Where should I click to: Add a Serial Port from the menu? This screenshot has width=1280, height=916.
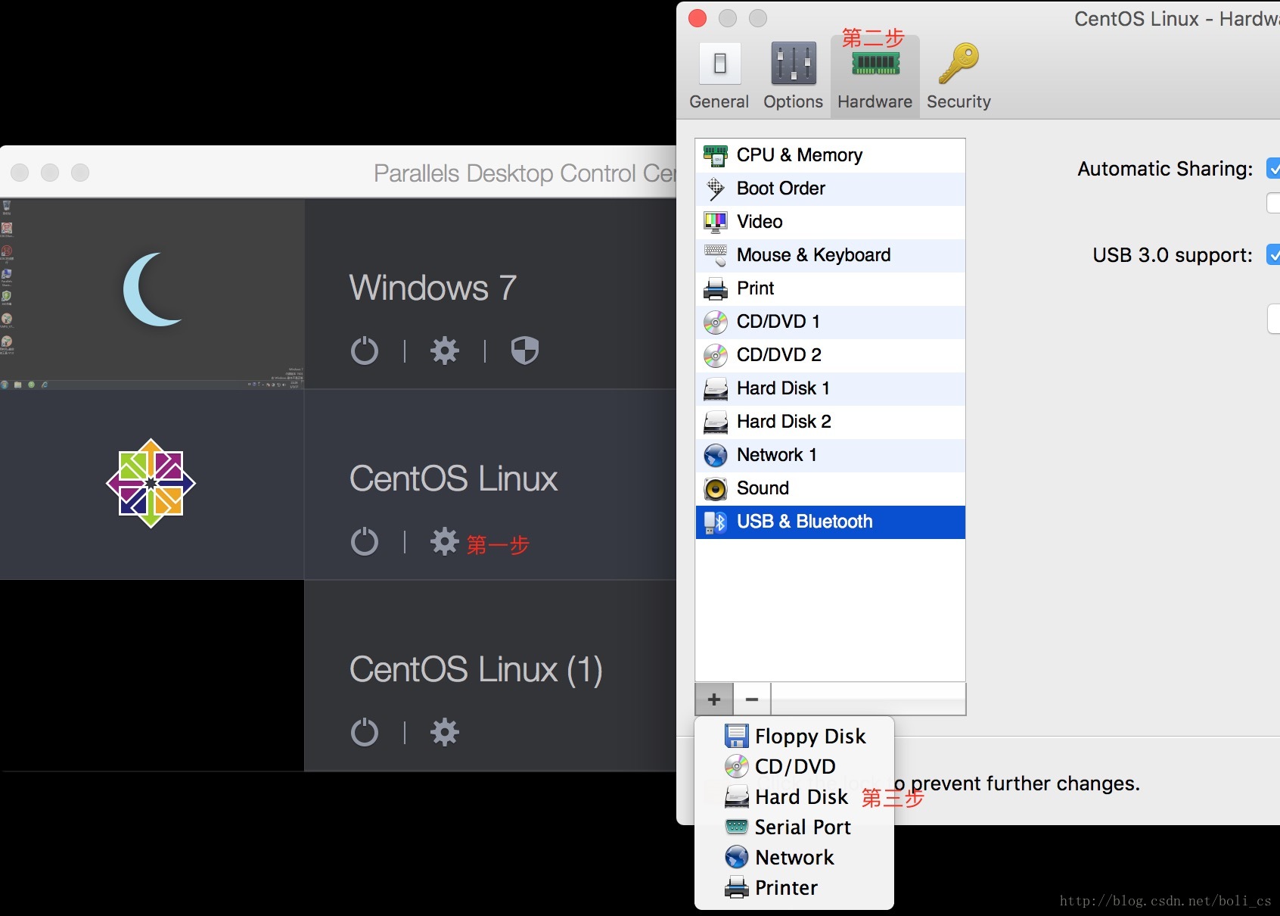(794, 827)
